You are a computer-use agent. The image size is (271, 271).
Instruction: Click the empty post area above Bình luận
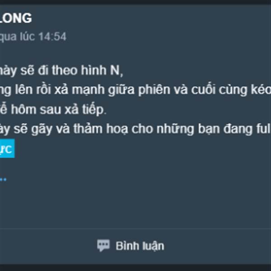[135, 204]
